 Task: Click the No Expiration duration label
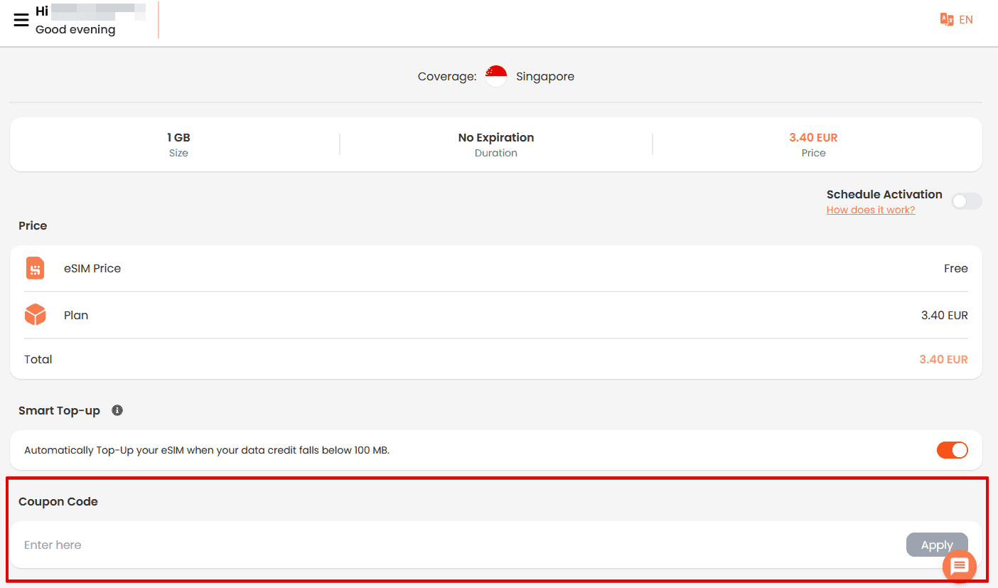pos(495,138)
